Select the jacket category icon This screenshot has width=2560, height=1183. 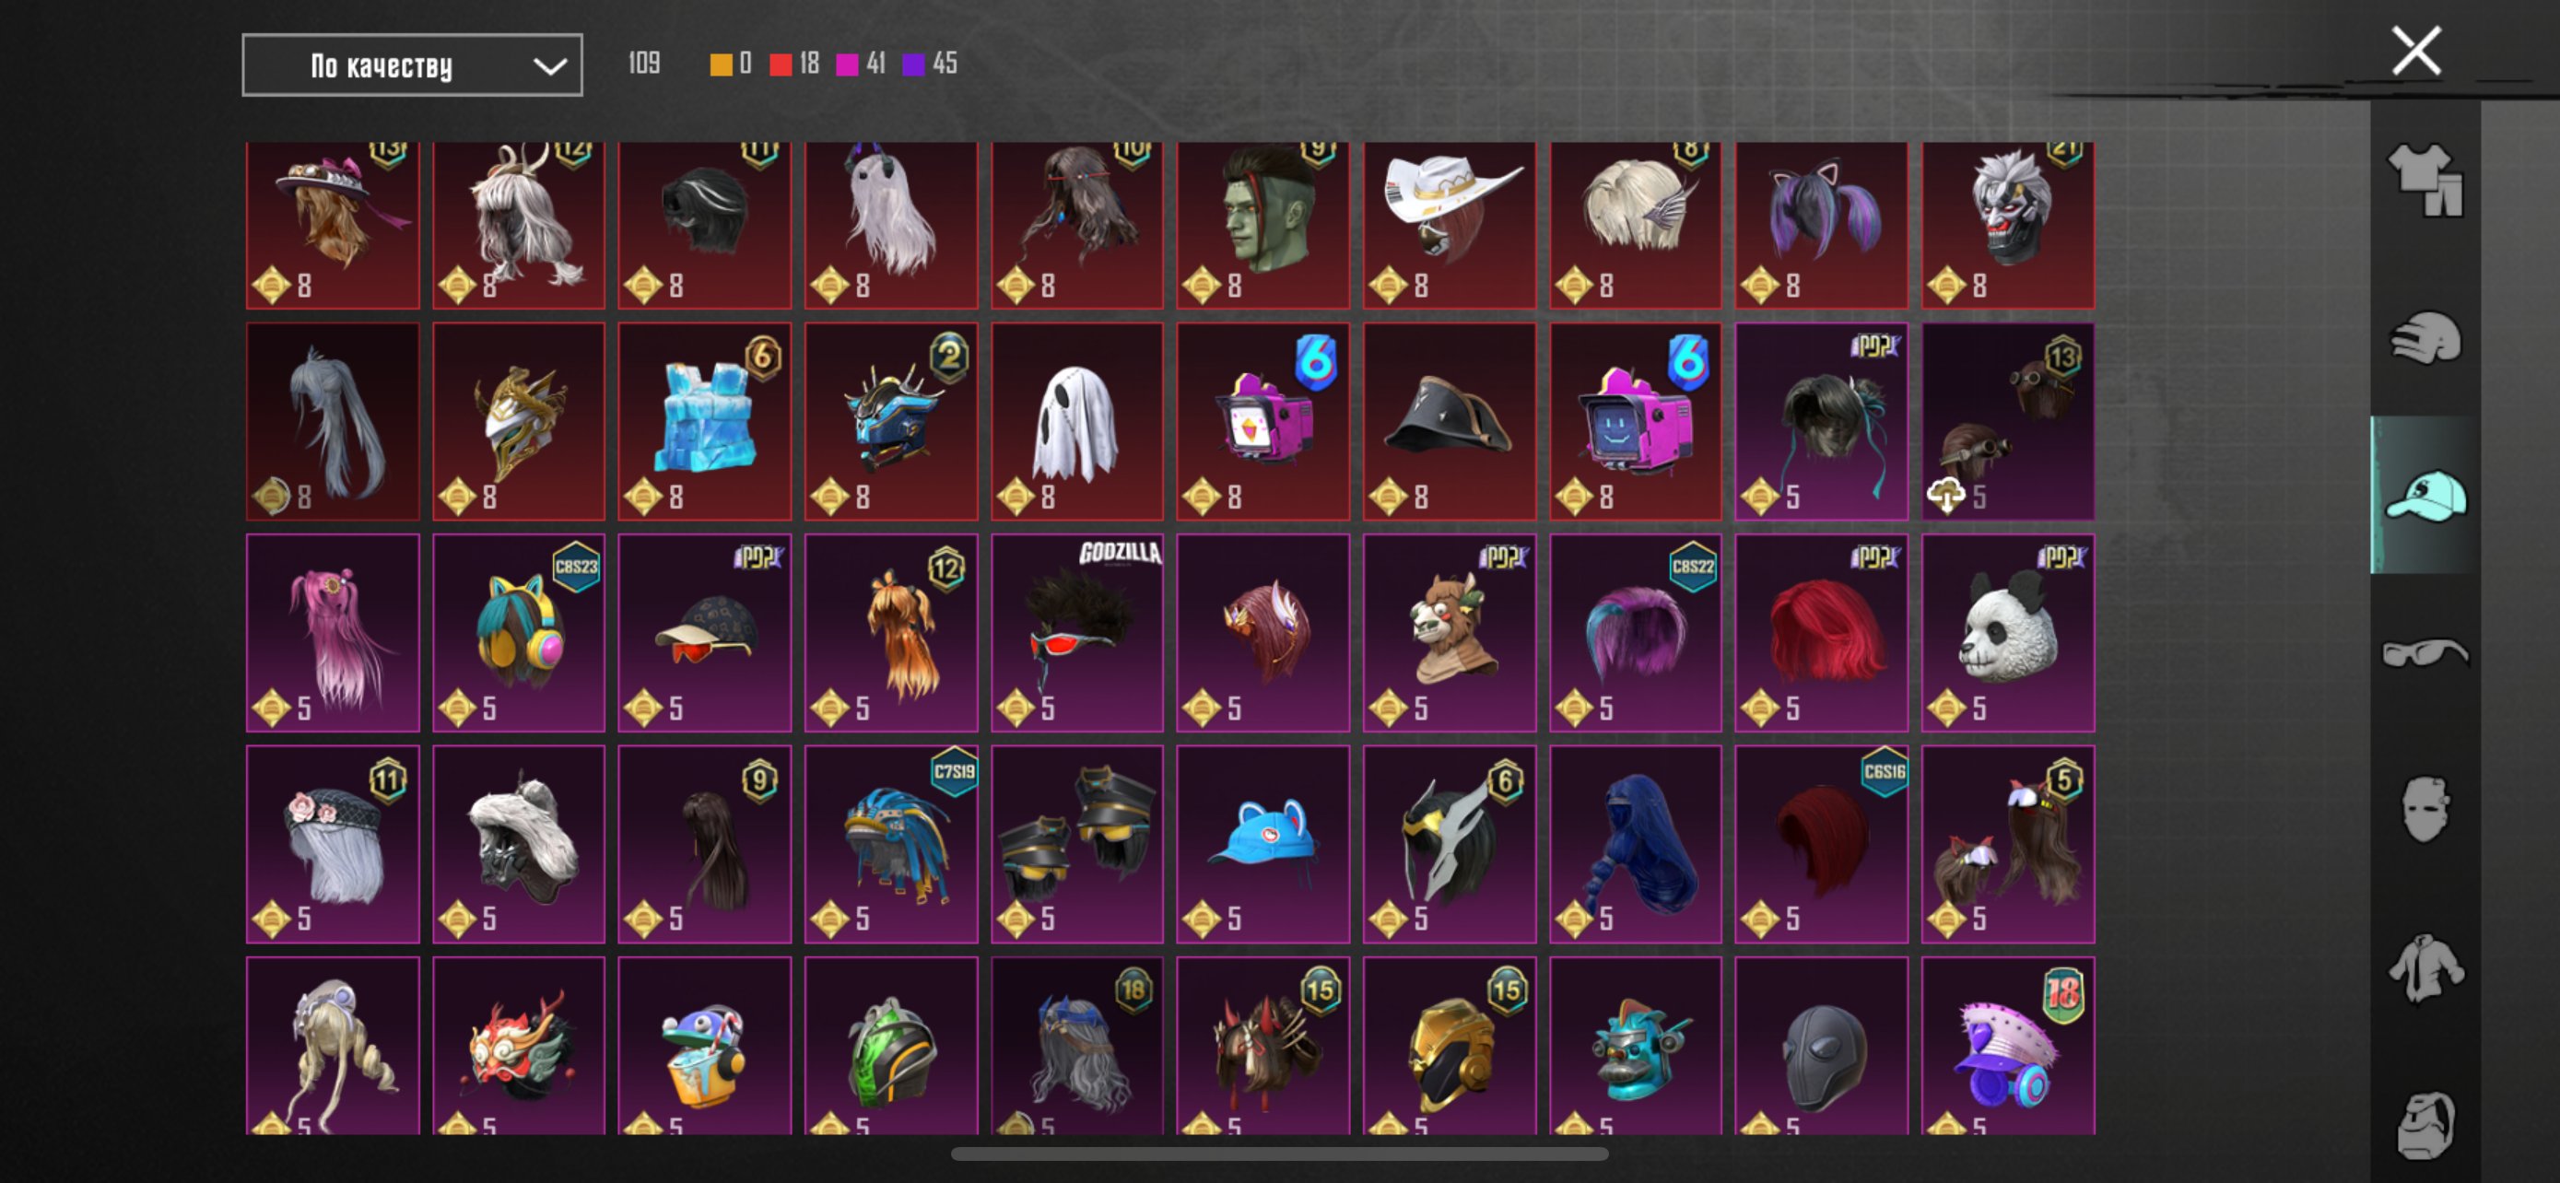pyautogui.click(x=2425, y=967)
